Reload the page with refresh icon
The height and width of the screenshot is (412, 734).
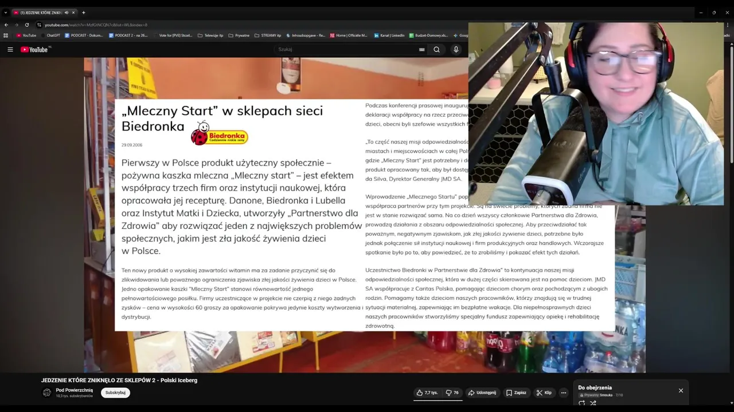[x=26, y=25]
